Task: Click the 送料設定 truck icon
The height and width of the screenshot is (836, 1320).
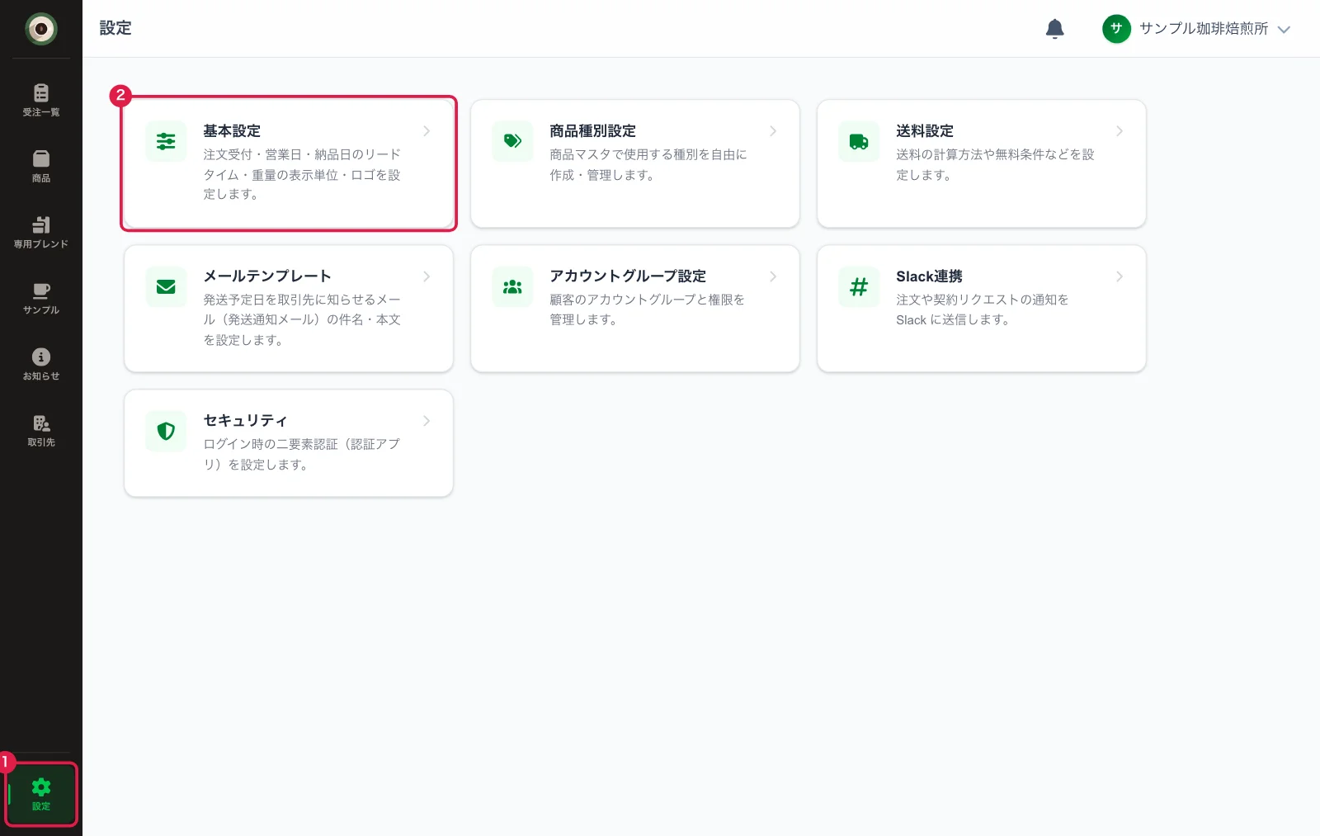Action: (859, 141)
